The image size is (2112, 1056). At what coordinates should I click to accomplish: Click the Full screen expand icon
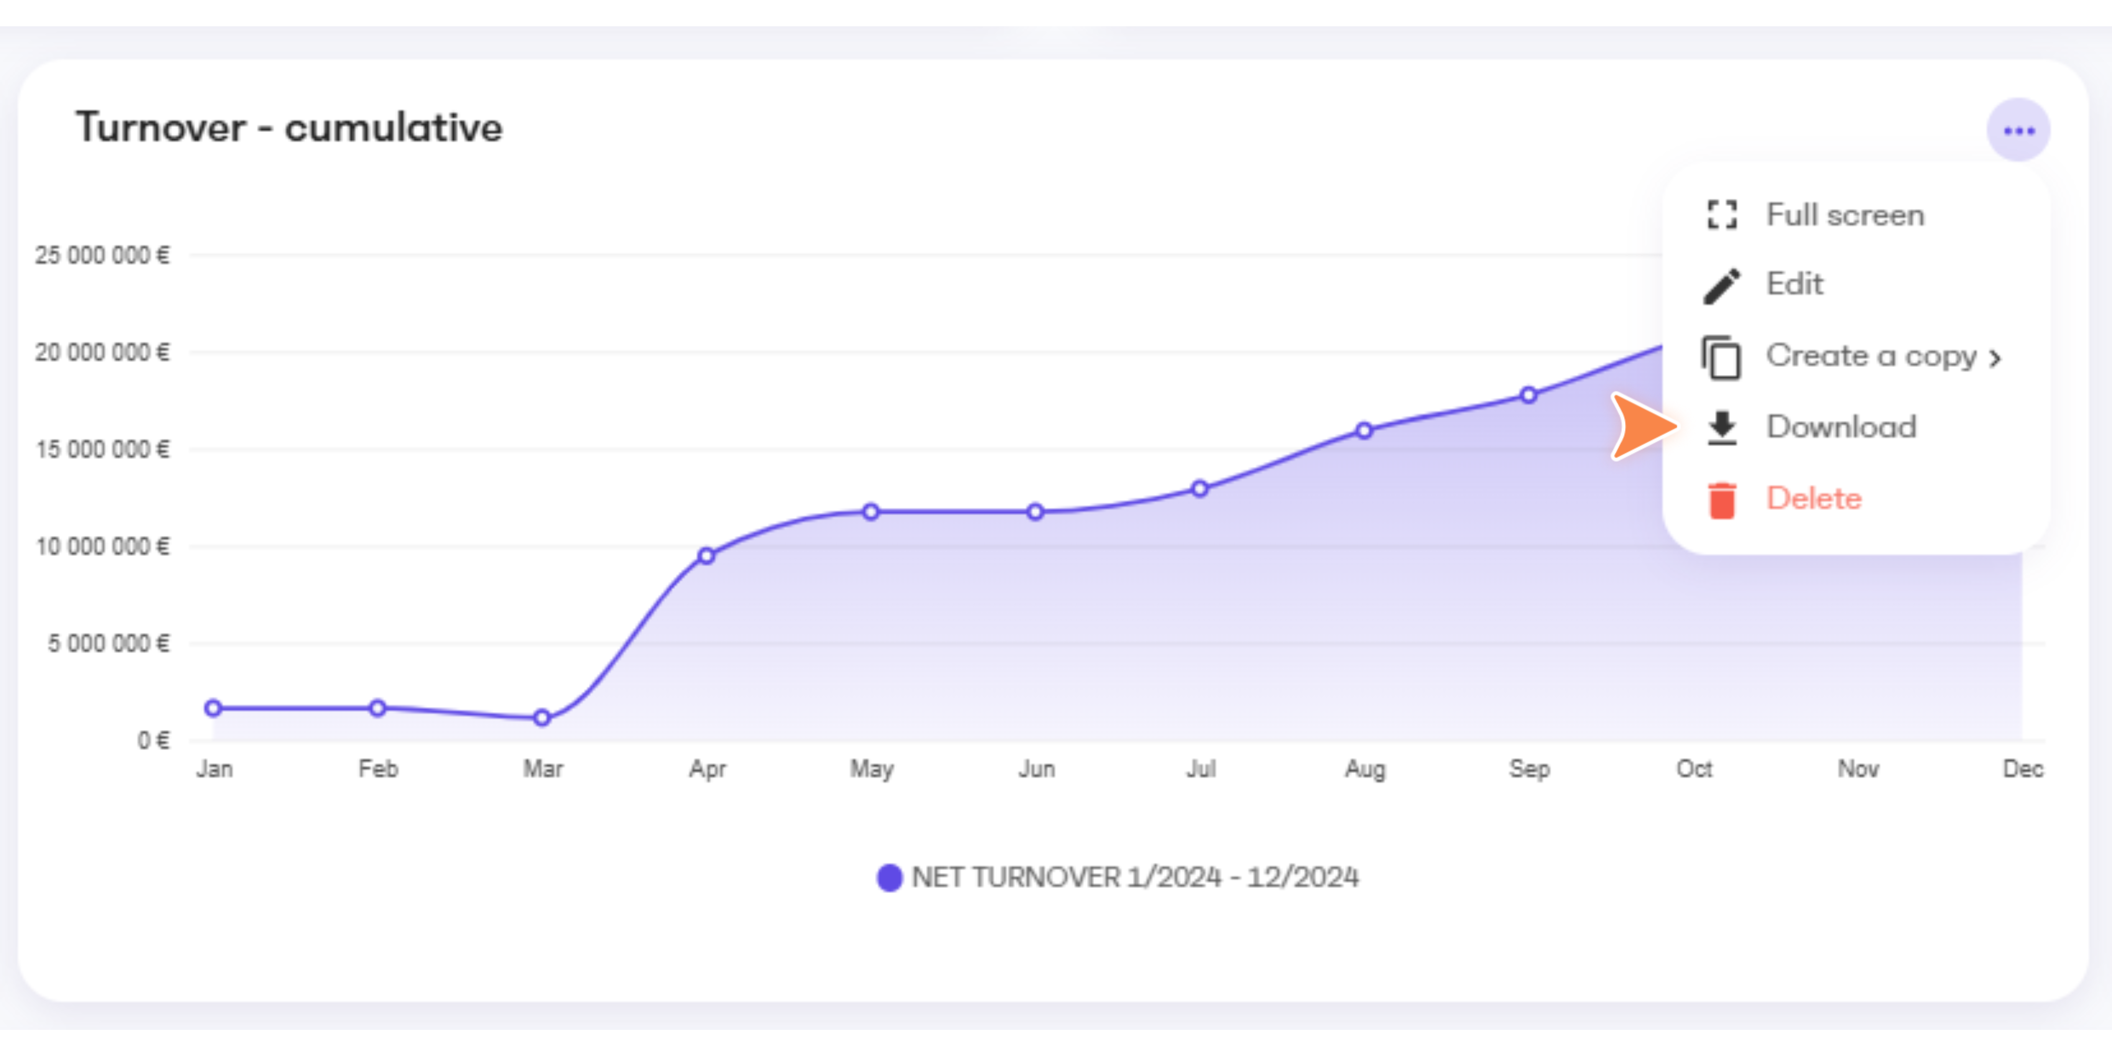1722,215
